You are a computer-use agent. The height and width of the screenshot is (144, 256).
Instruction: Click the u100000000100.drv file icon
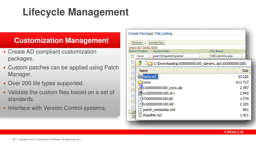[x=140, y=93]
